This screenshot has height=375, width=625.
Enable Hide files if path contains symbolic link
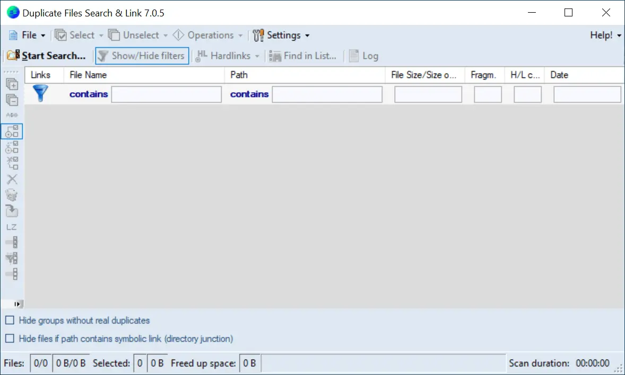(10, 338)
